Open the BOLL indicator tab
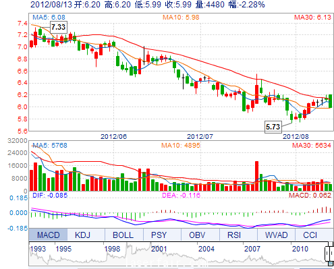Image resolution: width=334 pixels, height=269 pixels. click(124, 235)
